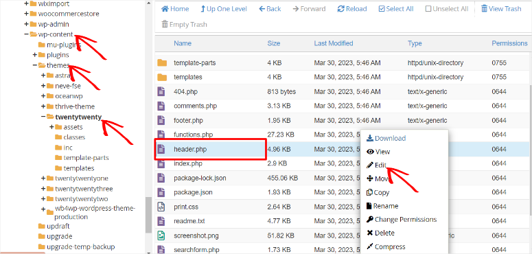532x254 pixels.
Task: Click the print.css code file icon
Action: click(161, 207)
